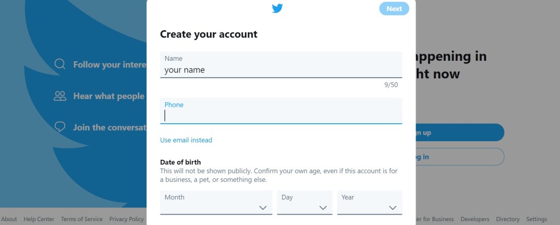Expand the Year birth date dropdown

pos(370,203)
